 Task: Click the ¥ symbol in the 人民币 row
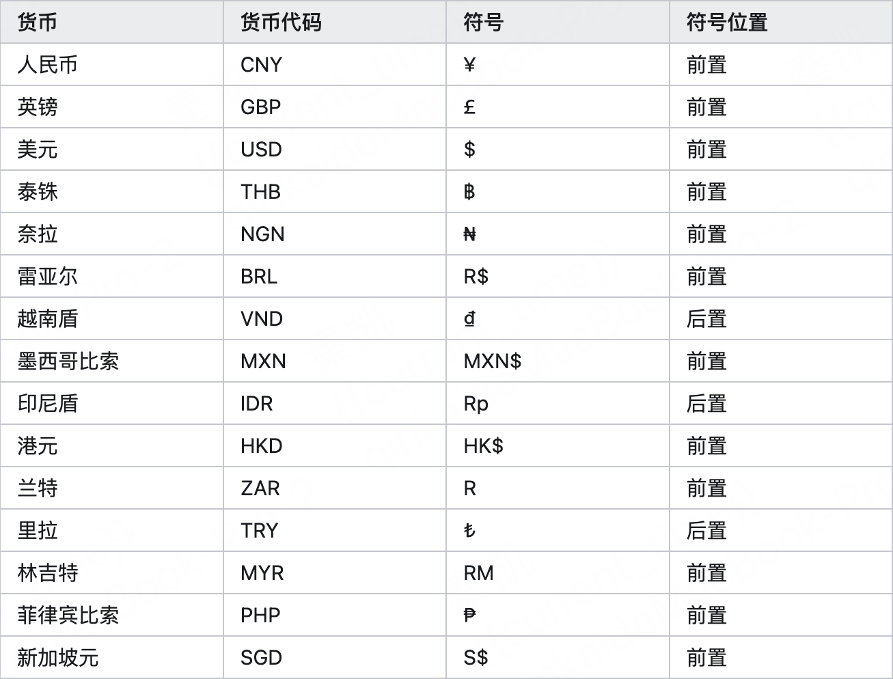(469, 65)
